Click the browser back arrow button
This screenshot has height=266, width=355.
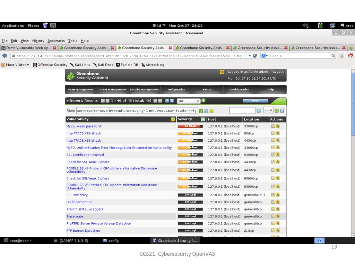[x=5, y=56]
